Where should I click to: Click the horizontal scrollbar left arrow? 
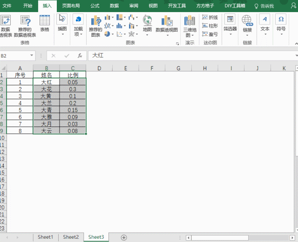pyautogui.click(x=189, y=238)
